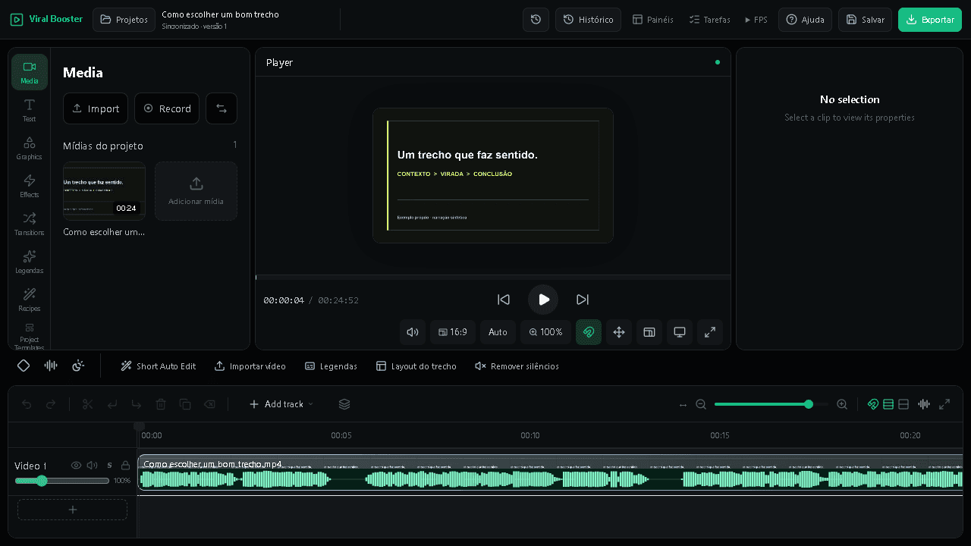
Task: Skip to the next frame in Player
Action: point(583,300)
